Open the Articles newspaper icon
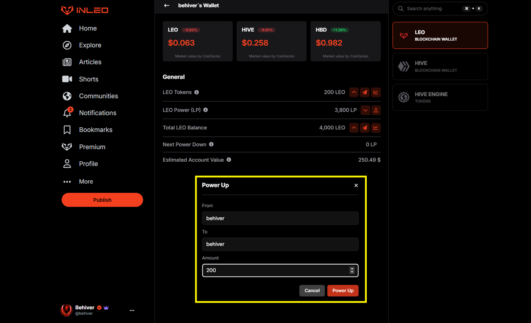This screenshot has width=531, height=323. click(67, 62)
